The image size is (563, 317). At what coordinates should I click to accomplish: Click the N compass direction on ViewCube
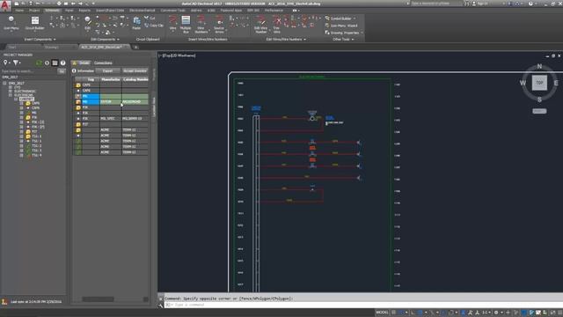point(539,67)
